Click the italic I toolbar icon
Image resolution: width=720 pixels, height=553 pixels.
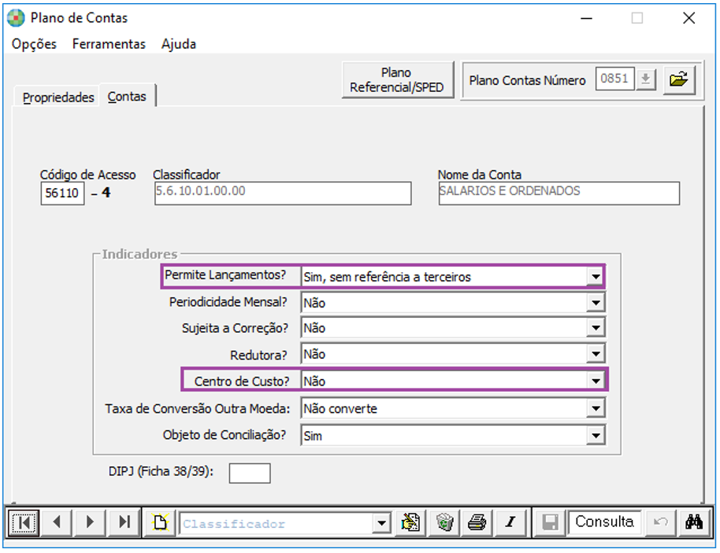pos(510,522)
